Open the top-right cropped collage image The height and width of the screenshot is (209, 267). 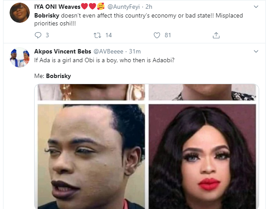202,92
